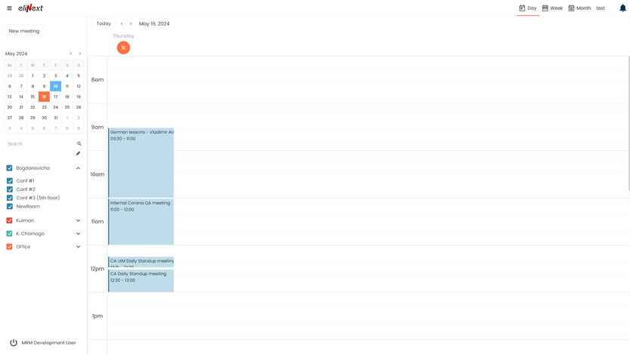Go to next day arrow
The image size is (630, 354).
coord(131,23)
